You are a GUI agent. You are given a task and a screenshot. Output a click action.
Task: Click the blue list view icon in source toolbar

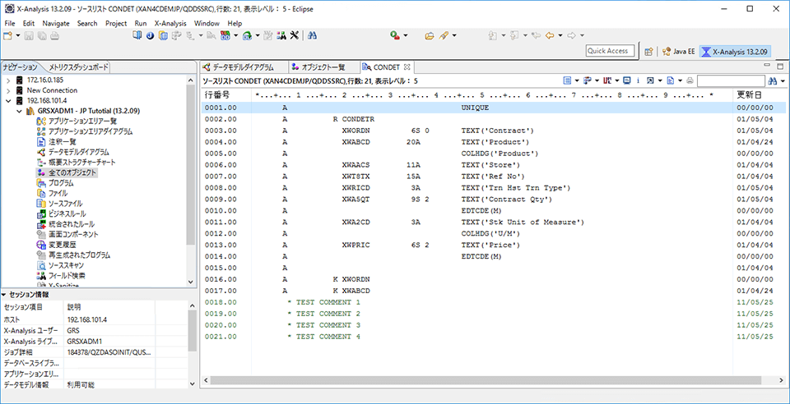pos(567,80)
